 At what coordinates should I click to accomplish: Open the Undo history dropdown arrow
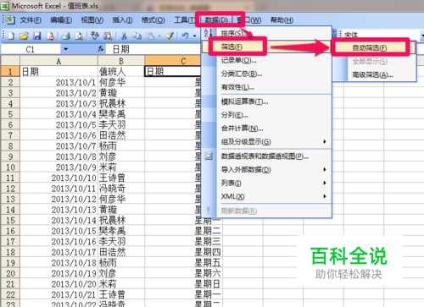(x=194, y=36)
